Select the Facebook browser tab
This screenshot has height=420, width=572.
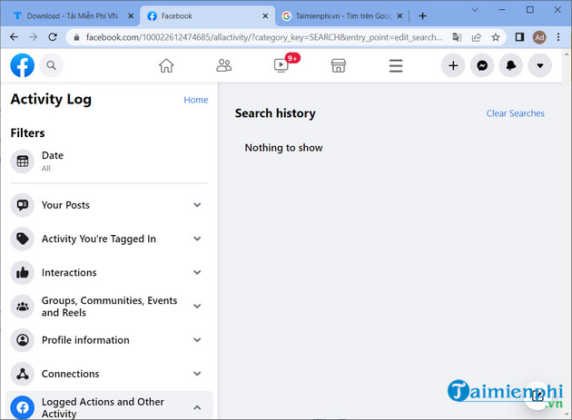tap(208, 16)
